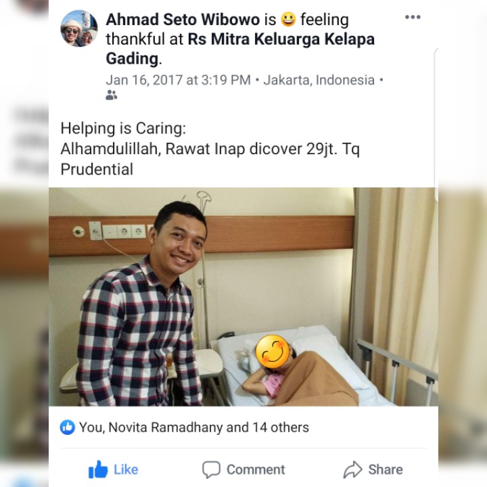This screenshot has width=487, height=487.
Task: Click the Ahmad Seto Wibowo name link
Action: (183, 20)
